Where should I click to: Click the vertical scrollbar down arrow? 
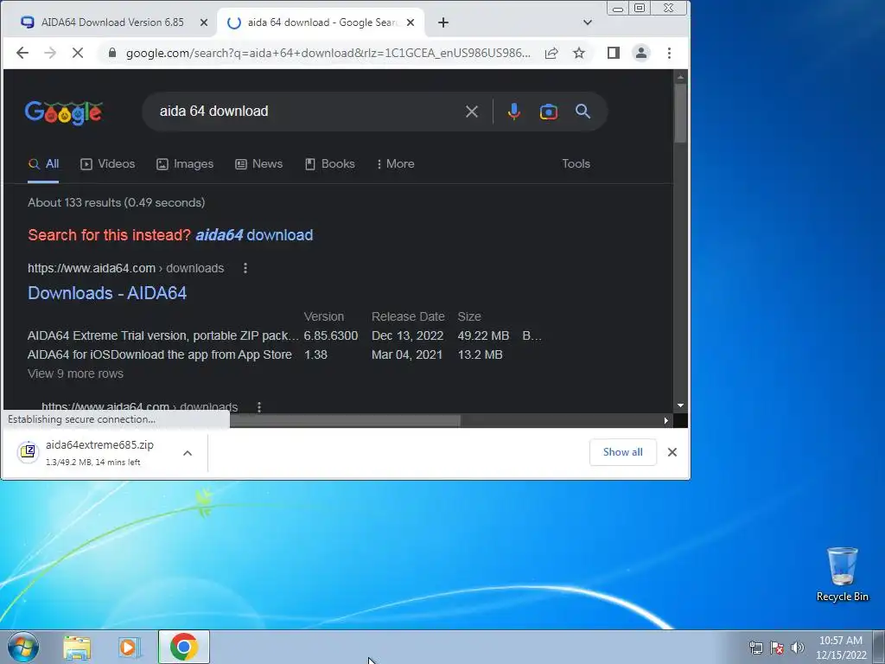[680, 405]
